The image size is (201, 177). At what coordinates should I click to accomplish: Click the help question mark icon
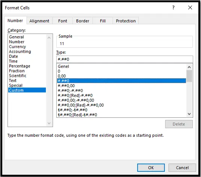(x=173, y=8)
